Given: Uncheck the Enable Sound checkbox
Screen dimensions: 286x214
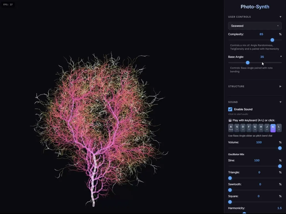Looking at the screenshot, I should pyautogui.click(x=230, y=109).
